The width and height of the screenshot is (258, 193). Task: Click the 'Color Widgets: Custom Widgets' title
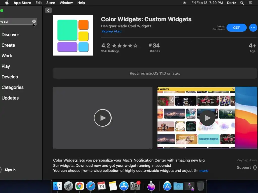tap(146, 19)
